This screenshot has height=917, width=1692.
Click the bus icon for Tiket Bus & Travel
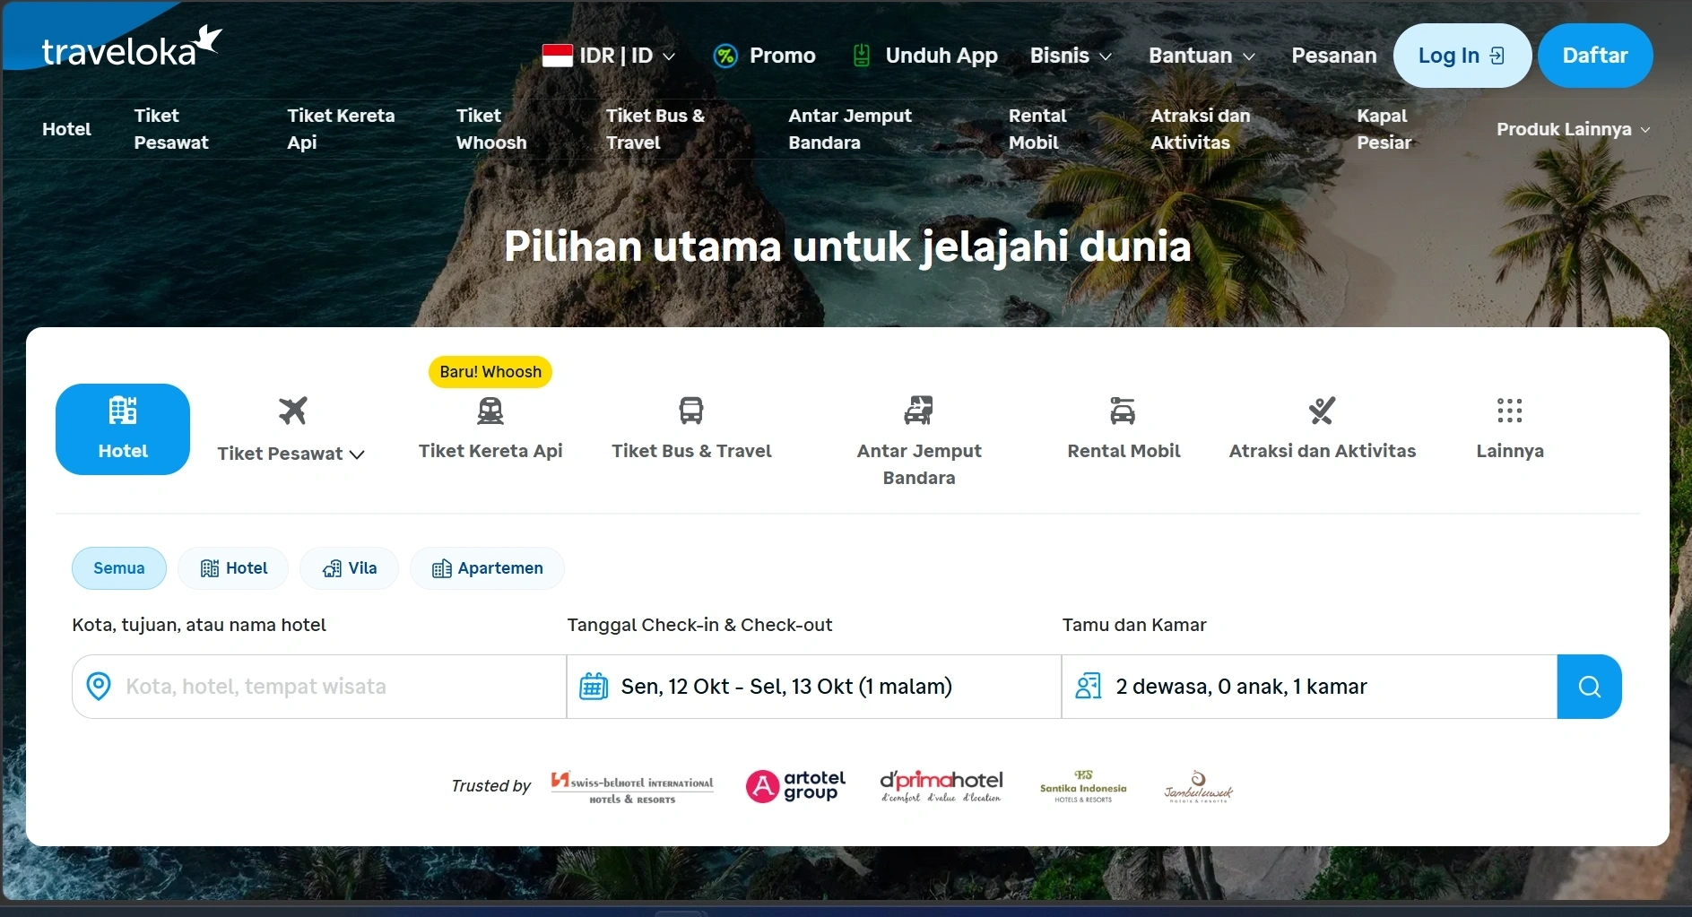691,411
